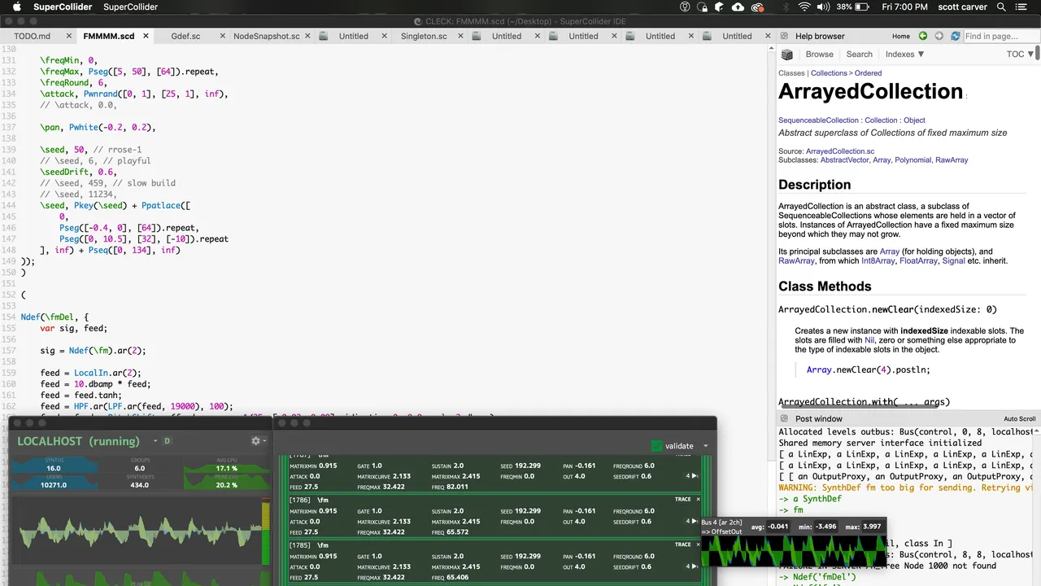This screenshot has width=1041, height=586.
Task: Close the node 1785 entry with its X
Action: coord(698,544)
